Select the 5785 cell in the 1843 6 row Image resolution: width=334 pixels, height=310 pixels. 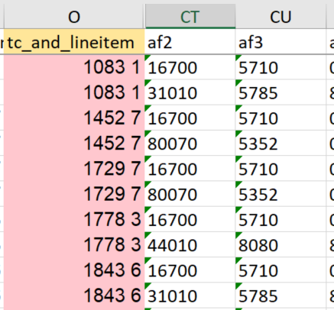(x=280, y=295)
